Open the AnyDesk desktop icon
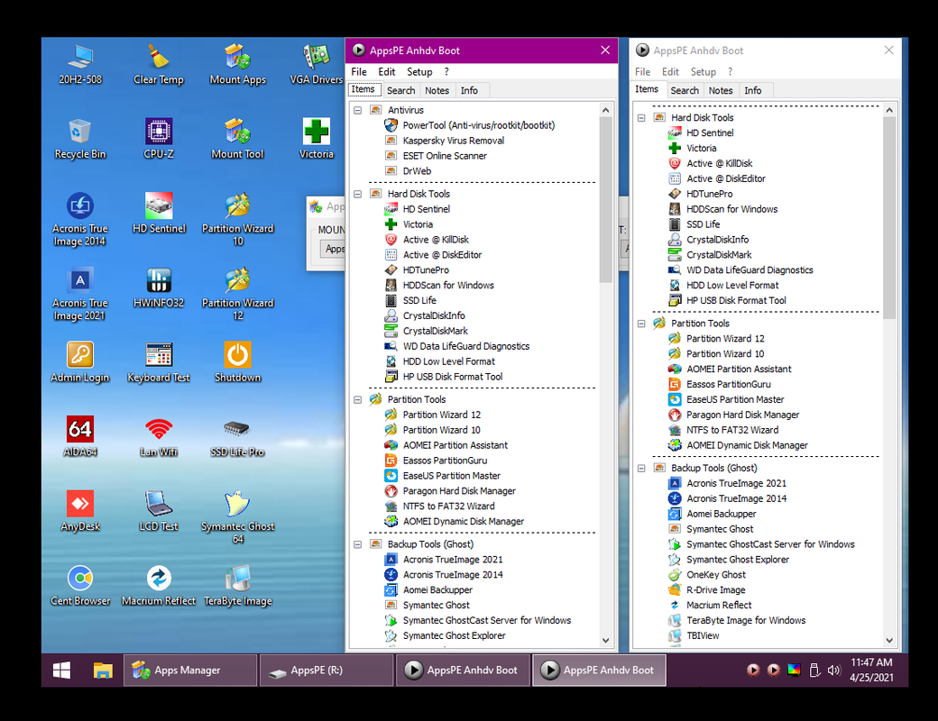 [80, 511]
